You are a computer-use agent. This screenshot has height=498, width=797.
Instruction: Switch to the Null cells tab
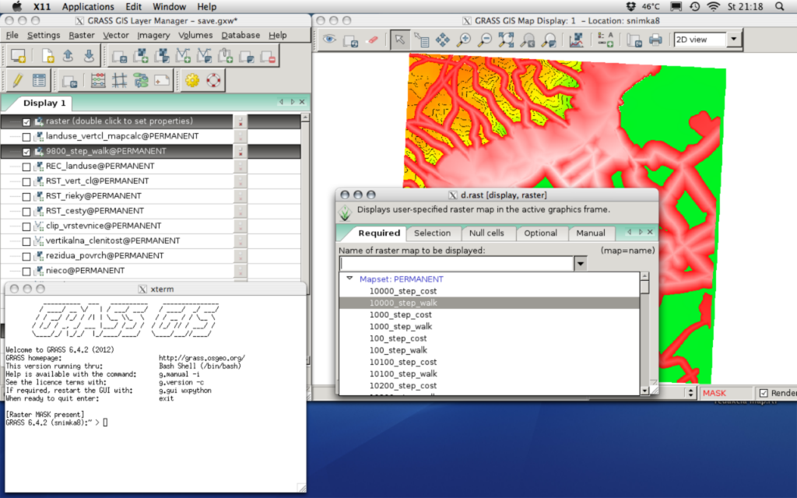(x=486, y=233)
